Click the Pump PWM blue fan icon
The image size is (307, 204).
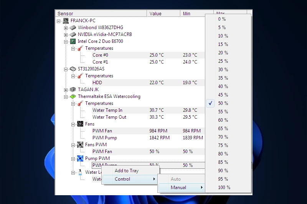(80, 158)
